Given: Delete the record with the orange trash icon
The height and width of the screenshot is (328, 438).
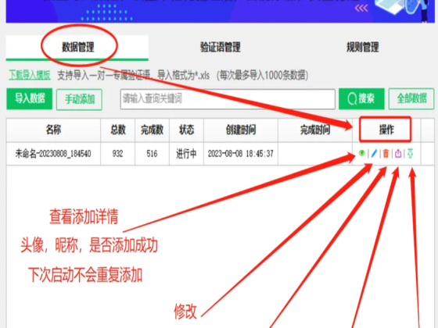Looking at the screenshot, I should click(386, 153).
